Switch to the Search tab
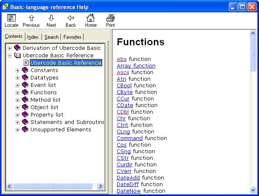The width and height of the screenshot is (259, 196). pyautogui.click(x=52, y=37)
